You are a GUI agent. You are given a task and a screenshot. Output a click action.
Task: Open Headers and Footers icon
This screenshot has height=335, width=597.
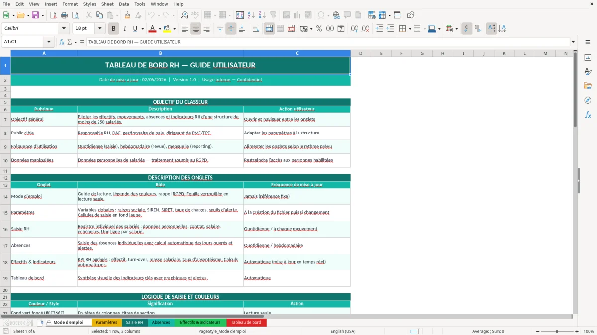pyautogui.click(x=358, y=15)
